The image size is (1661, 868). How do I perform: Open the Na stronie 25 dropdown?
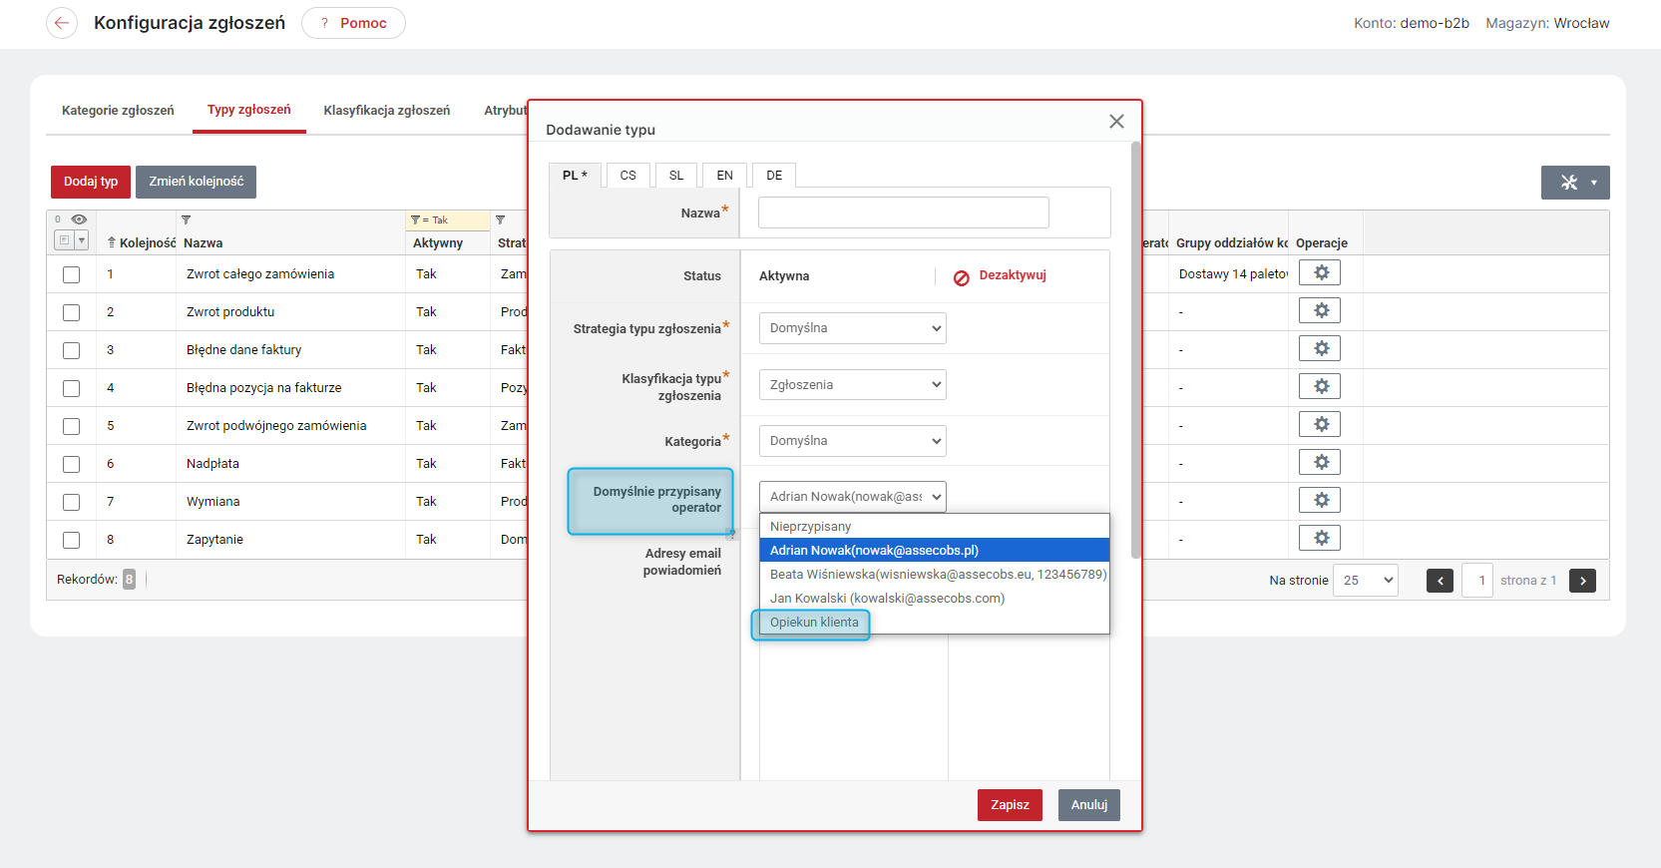point(1366,581)
